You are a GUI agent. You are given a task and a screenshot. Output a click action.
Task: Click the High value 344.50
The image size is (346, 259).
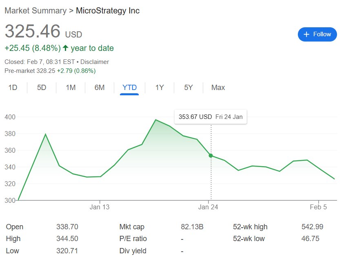click(x=67, y=239)
